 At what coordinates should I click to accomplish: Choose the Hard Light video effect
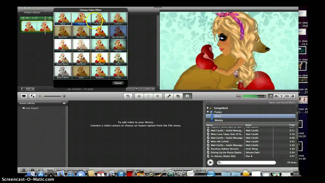pyautogui.click(x=100, y=32)
